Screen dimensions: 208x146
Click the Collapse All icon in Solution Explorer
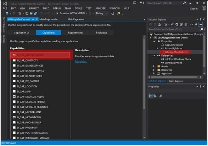(x=181, y=24)
